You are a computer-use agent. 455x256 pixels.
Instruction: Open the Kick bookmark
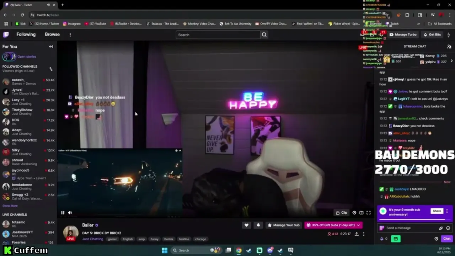pos(20,24)
